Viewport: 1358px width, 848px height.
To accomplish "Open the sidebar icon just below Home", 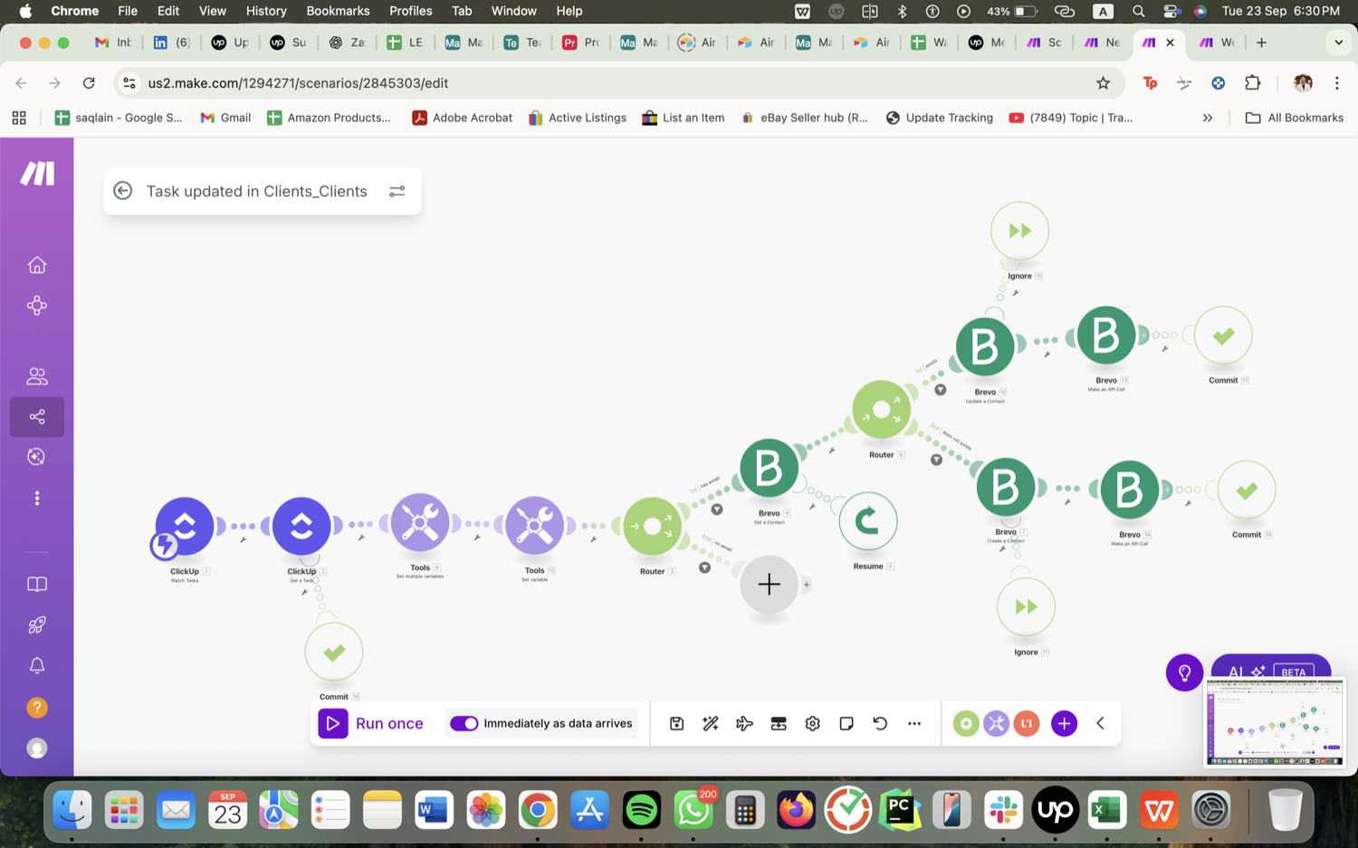I will 37,305.
